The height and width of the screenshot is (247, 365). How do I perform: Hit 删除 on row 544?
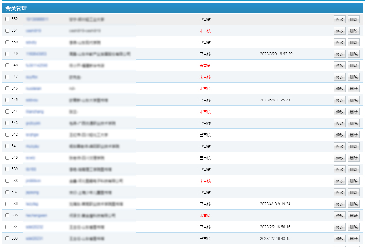click(353, 112)
